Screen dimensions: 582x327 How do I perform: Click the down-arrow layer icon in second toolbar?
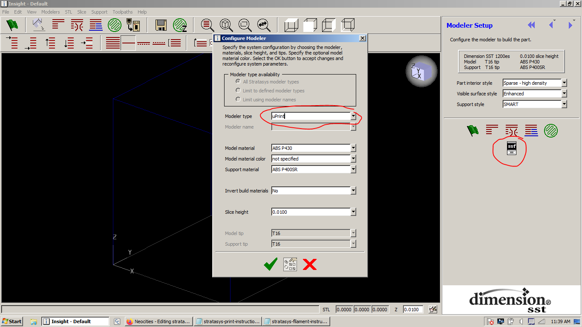[69, 43]
